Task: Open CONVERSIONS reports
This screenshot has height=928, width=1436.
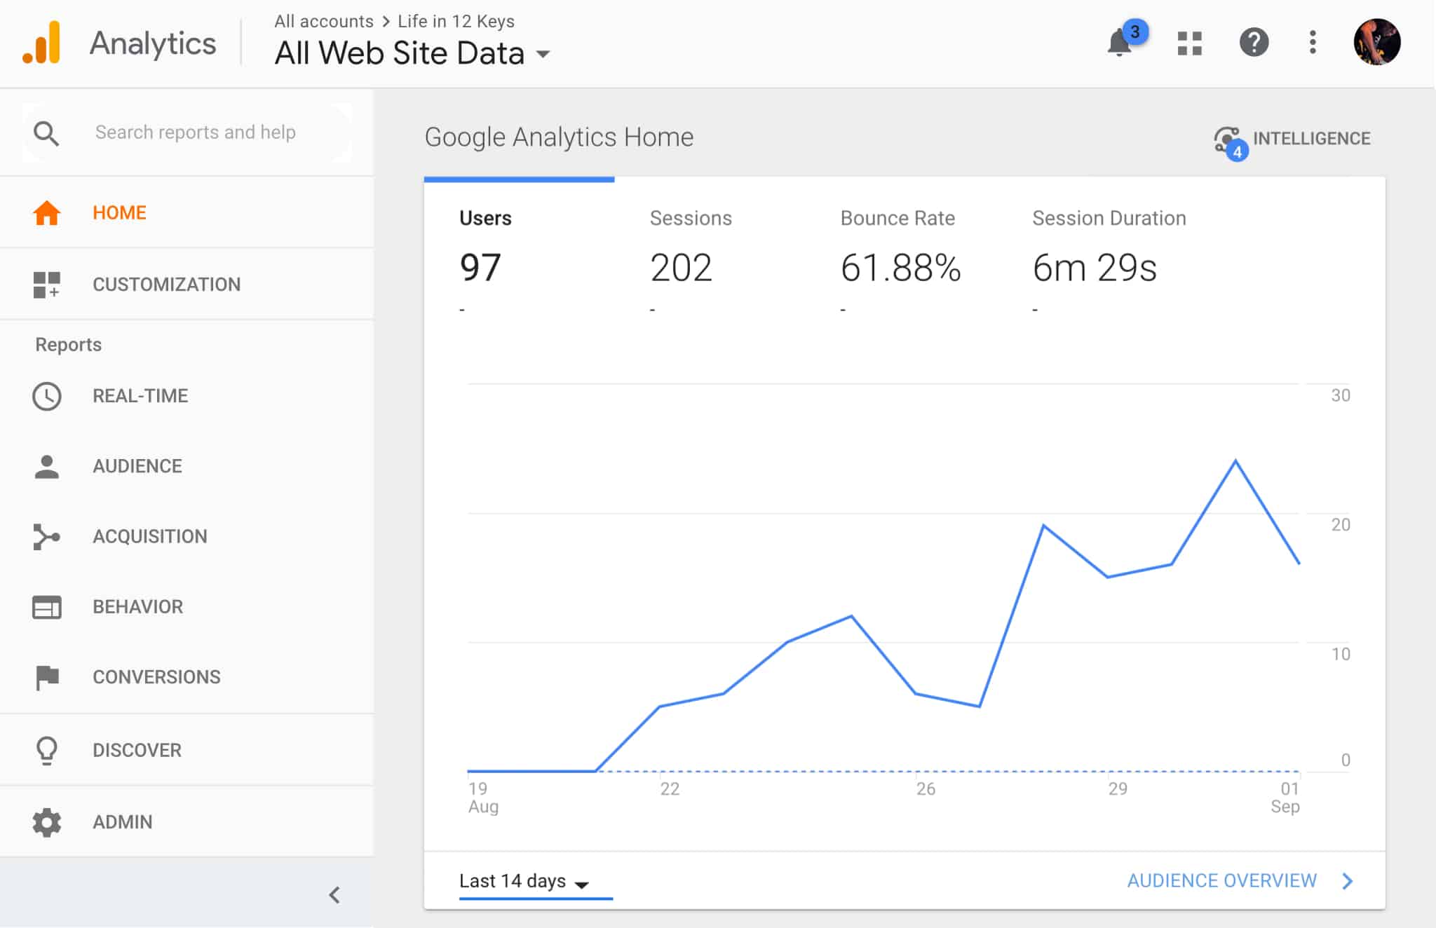Action: click(x=156, y=677)
